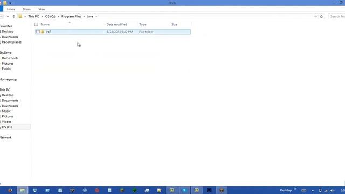Sort by the Size column header
Image resolution: width=345 pixels, height=194 pixels.
(x=174, y=24)
